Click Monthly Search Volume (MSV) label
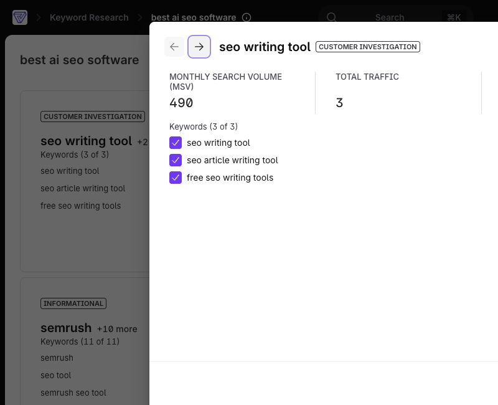The width and height of the screenshot is (498, 405). (225, 82)
